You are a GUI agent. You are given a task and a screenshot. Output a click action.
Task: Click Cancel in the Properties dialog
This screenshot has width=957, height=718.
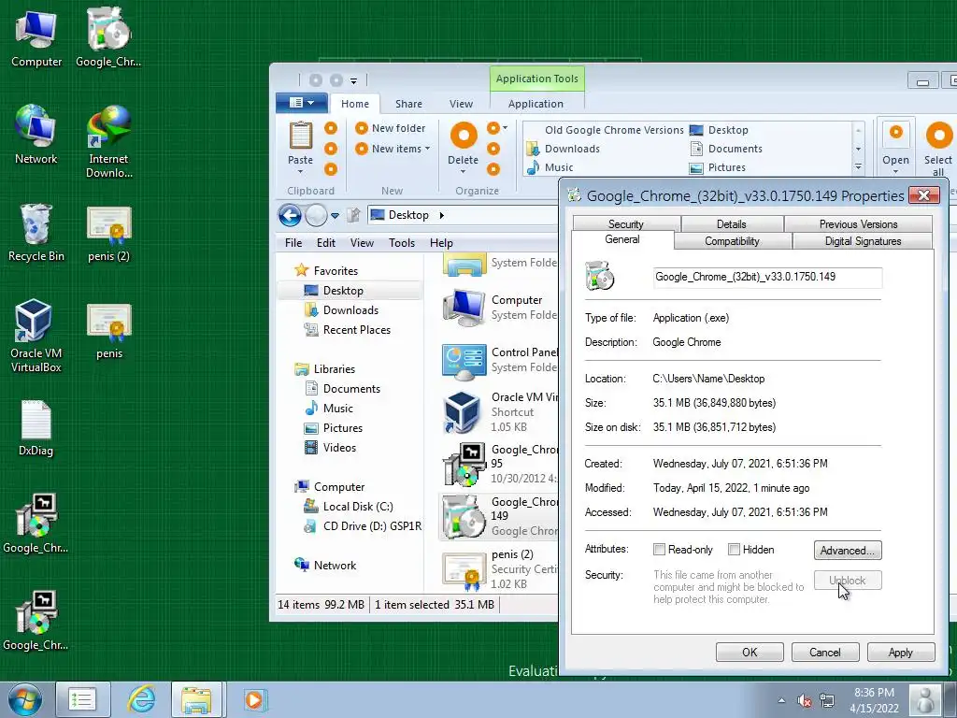tap(825, 652)
